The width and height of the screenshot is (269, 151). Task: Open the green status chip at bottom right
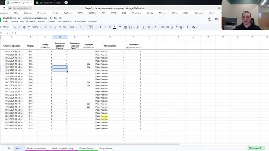pos(256,148)
